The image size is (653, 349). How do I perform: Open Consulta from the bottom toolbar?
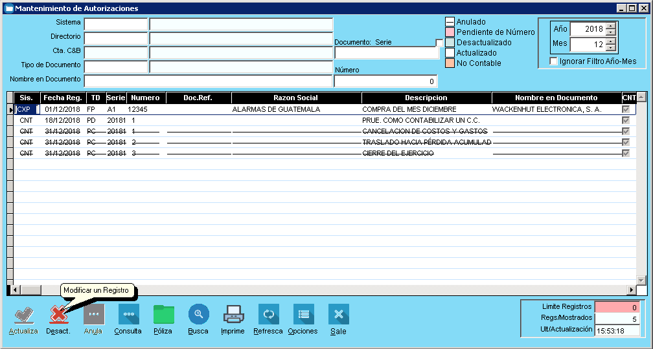128,315
